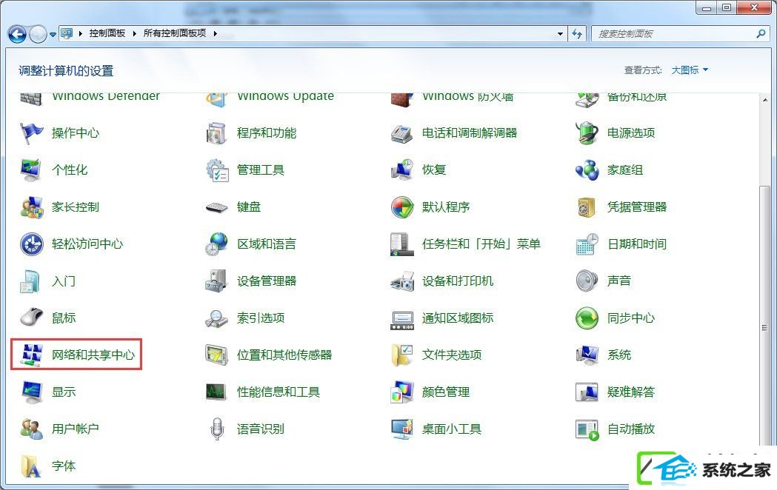Screen dimensions: 777x490
Task: Expand the address bar history dropdown arrow
Action: (x=560, y=33)
